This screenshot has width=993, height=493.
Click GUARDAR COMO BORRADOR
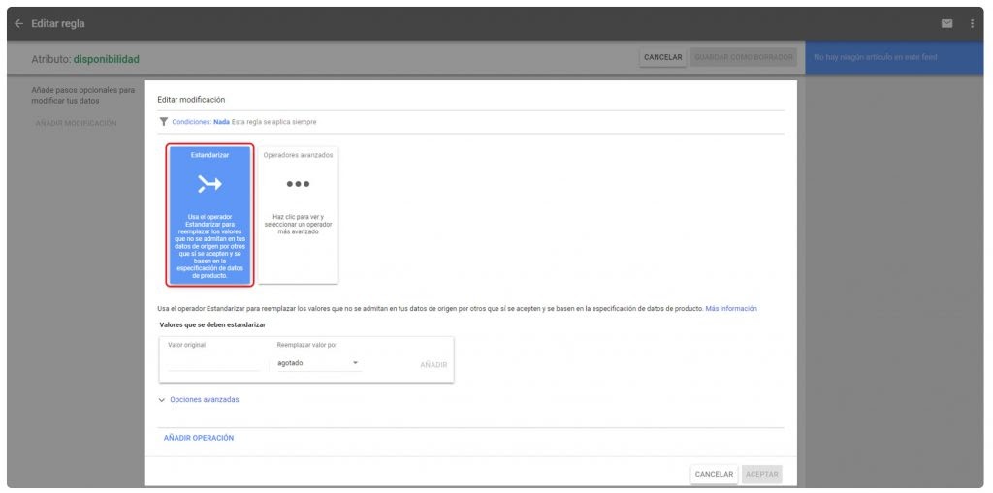[x=744, y=57]
